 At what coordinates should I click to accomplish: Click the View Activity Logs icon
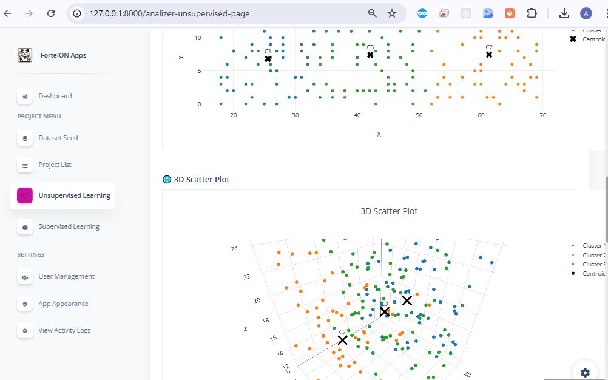tap(25, 330)
